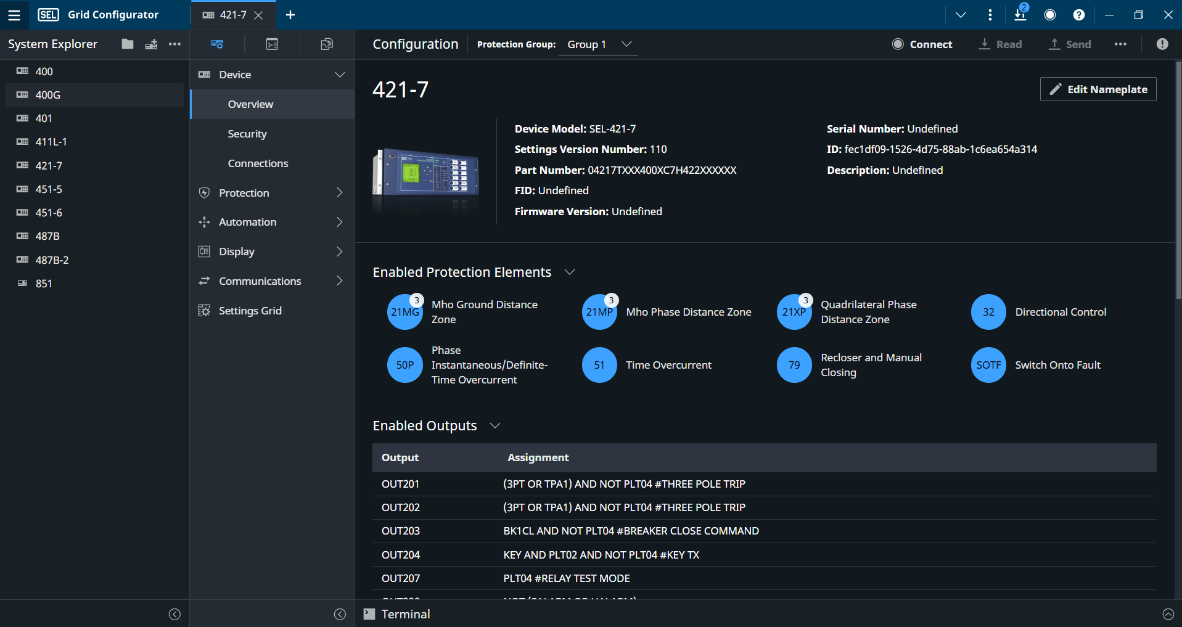This screenshot has width=1182, height=627.
Task: Click OUT203 BK1CL breaker close assignment
Action: (x=631, y=531)
